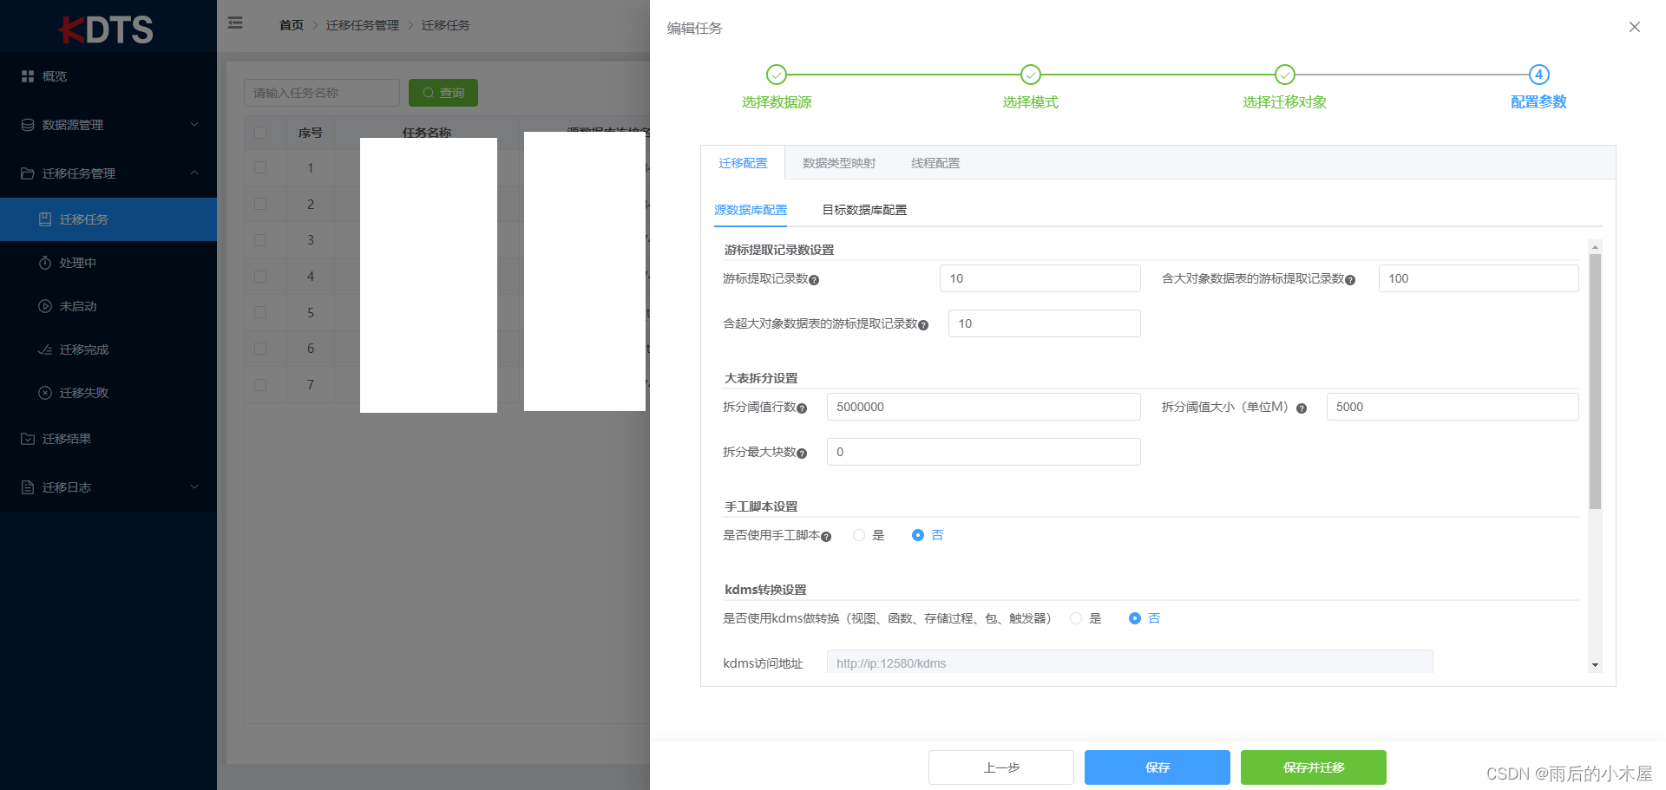The height and width of the screenshot is (790, 1666).
Task: Collapse the 迁移任务管理 chevron
Action: (x=194, y=173)
